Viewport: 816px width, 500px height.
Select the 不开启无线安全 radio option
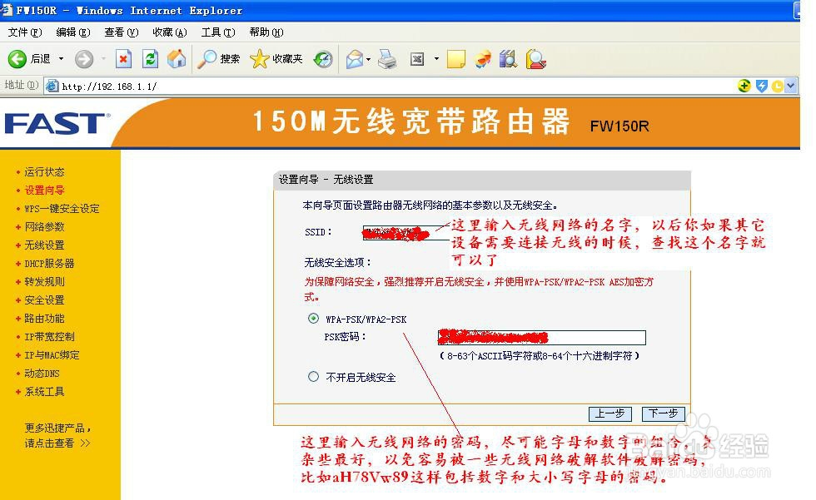point(313,376)
